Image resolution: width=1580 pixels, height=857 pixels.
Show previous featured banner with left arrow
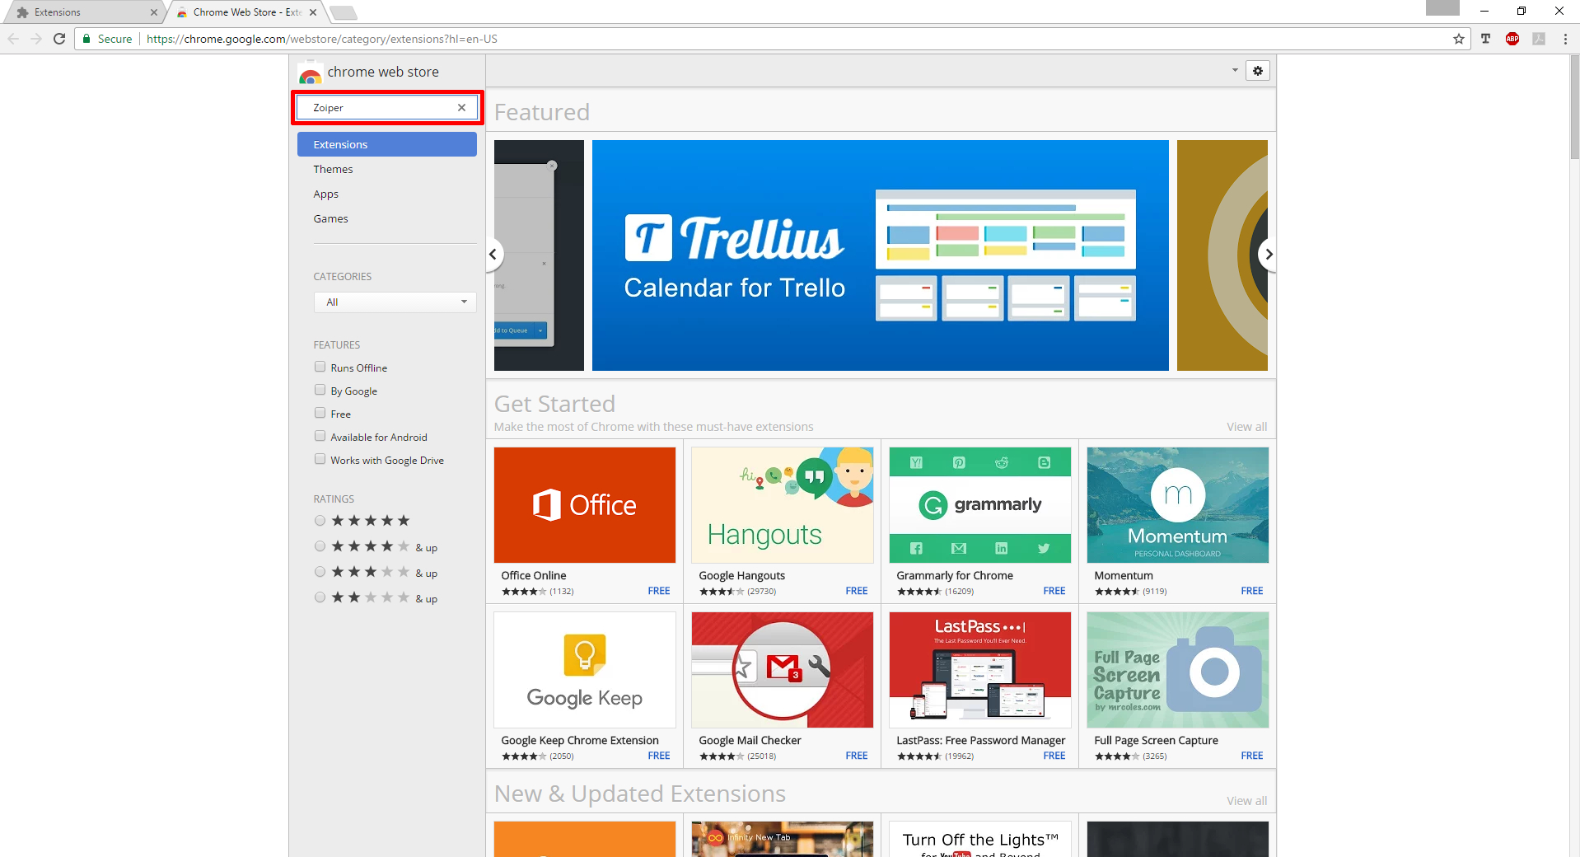[493, 255]
